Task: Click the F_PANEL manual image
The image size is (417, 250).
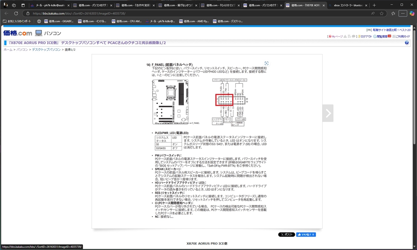Action: 206,141
